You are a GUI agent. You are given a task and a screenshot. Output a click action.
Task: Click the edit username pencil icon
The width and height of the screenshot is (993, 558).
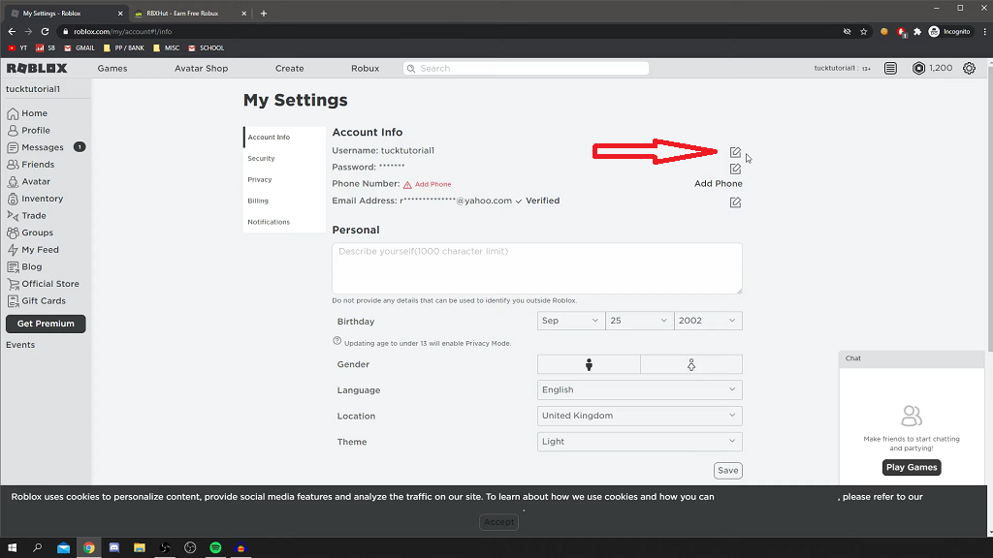735,152
